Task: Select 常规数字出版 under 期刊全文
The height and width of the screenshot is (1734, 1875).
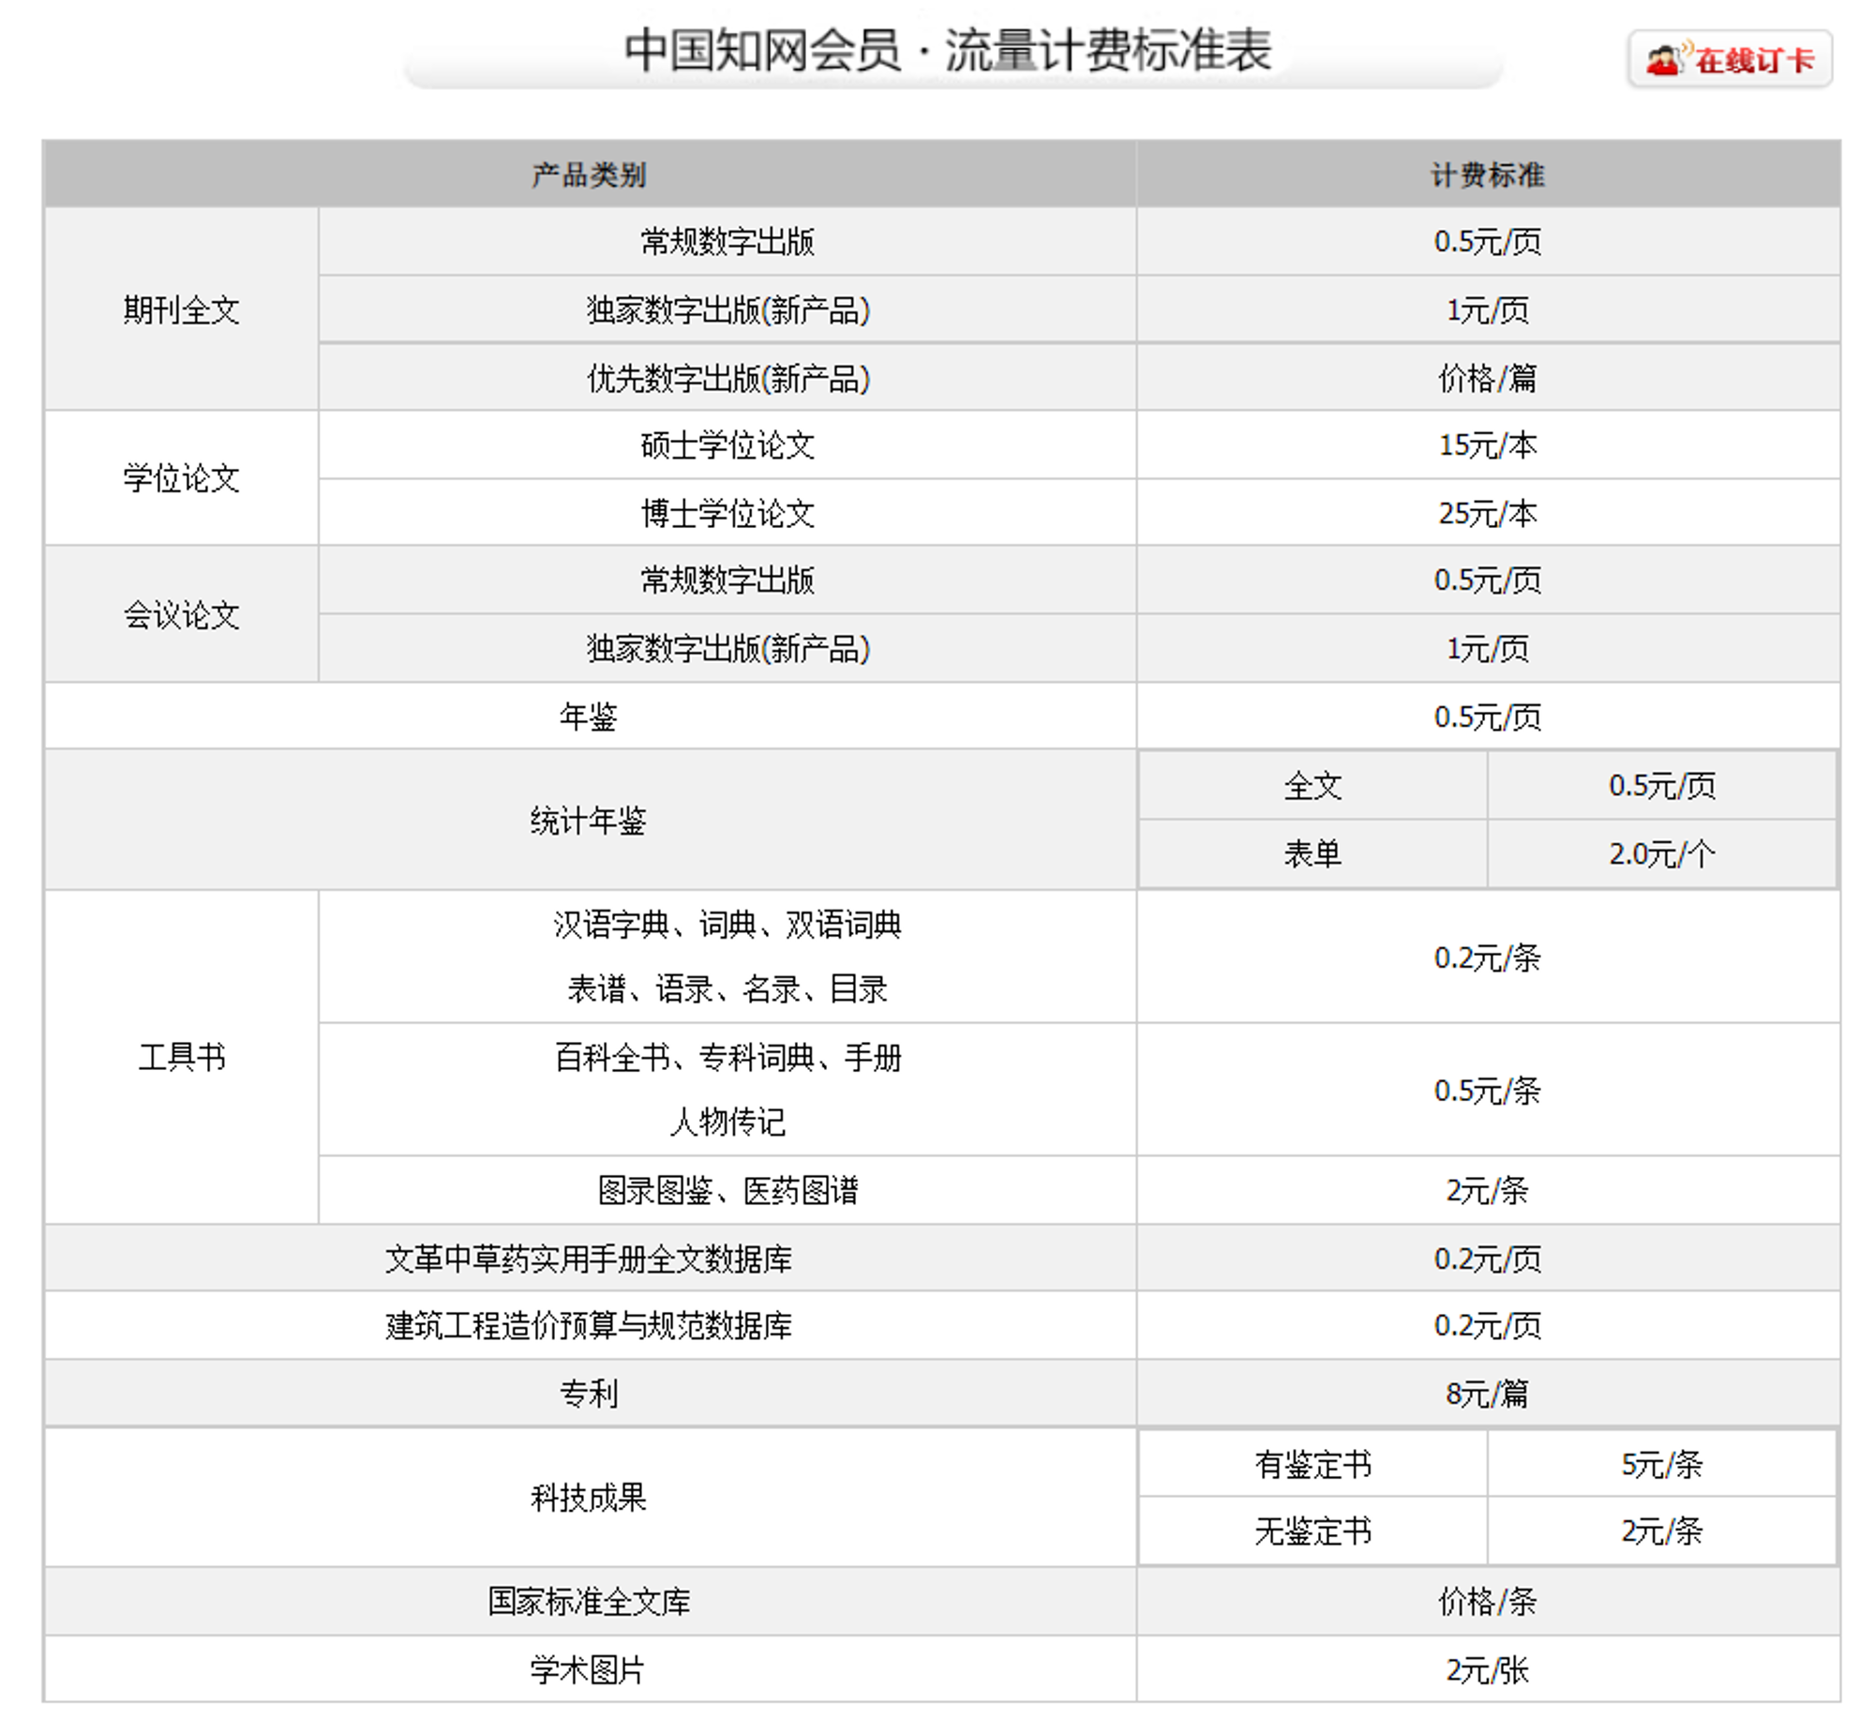Action: tap(727, 242)
